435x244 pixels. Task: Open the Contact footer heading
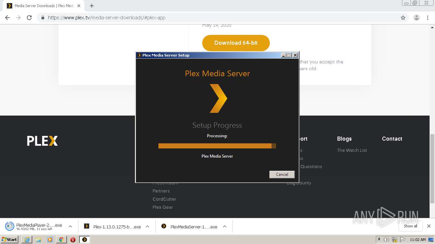392,139
